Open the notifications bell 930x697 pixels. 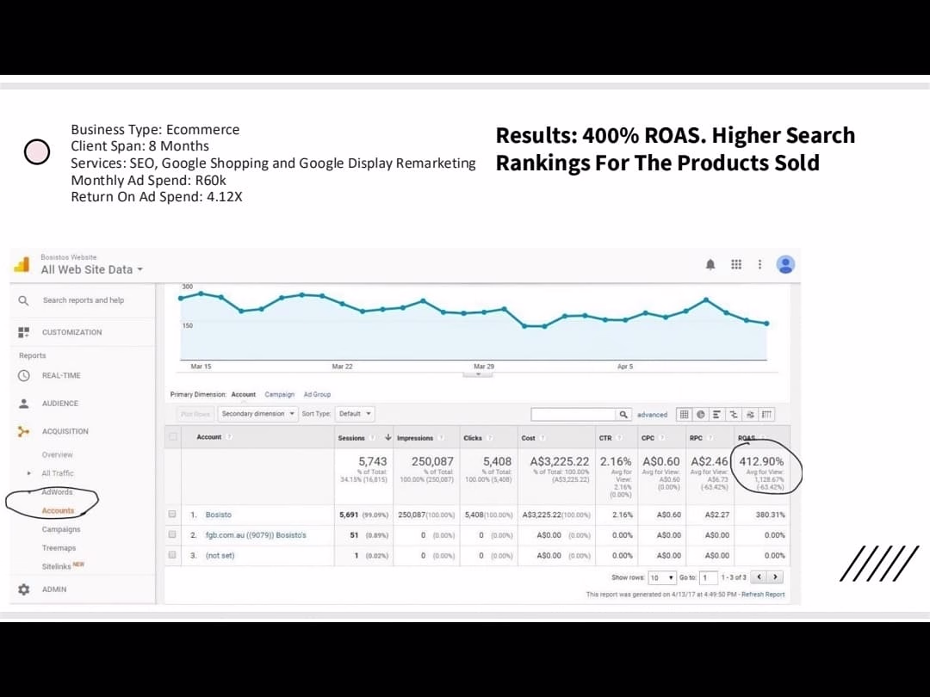pos(710,264)
